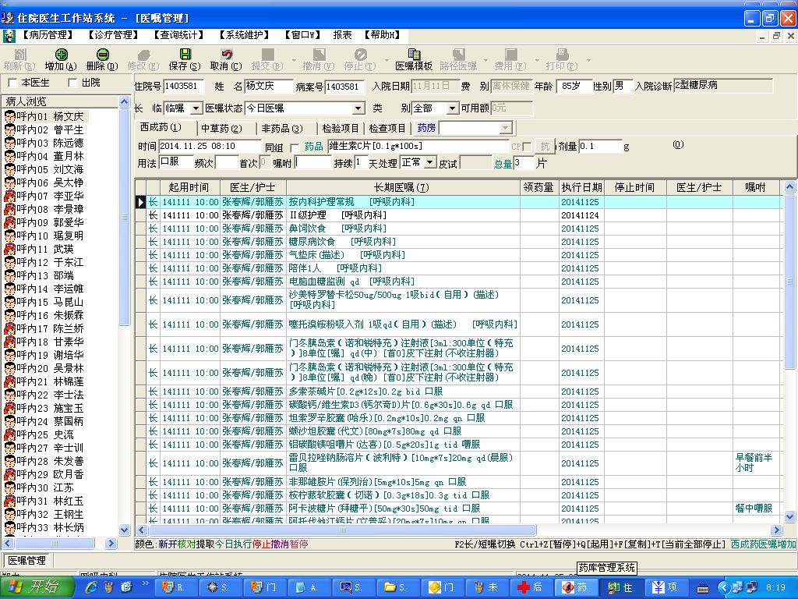Screen dimensions: 798x599
Task: Open the 医嘱状态 今日医嘱 dropdown
Action: coord(358,108)
